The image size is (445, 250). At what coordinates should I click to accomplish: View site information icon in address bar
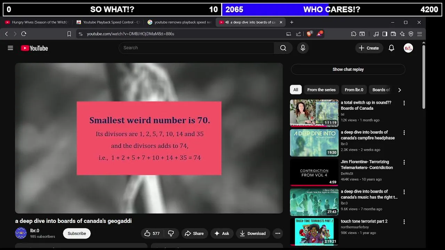(x=81, y=34)
